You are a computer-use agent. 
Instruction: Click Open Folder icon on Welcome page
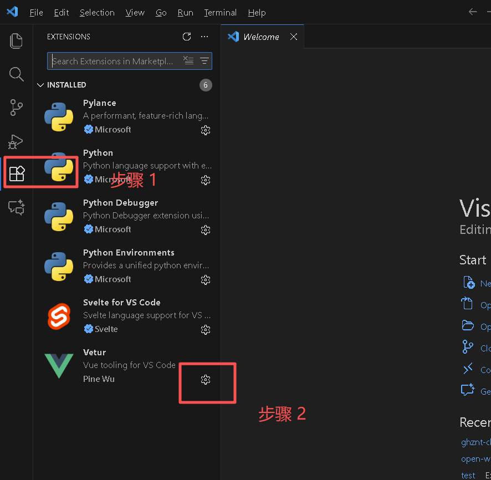tap(468, 326)
